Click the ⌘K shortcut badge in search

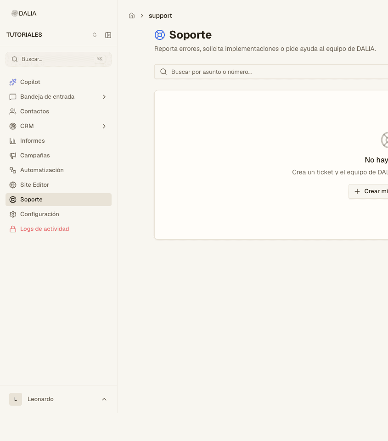pyautogui.click(x=100, y=59)
